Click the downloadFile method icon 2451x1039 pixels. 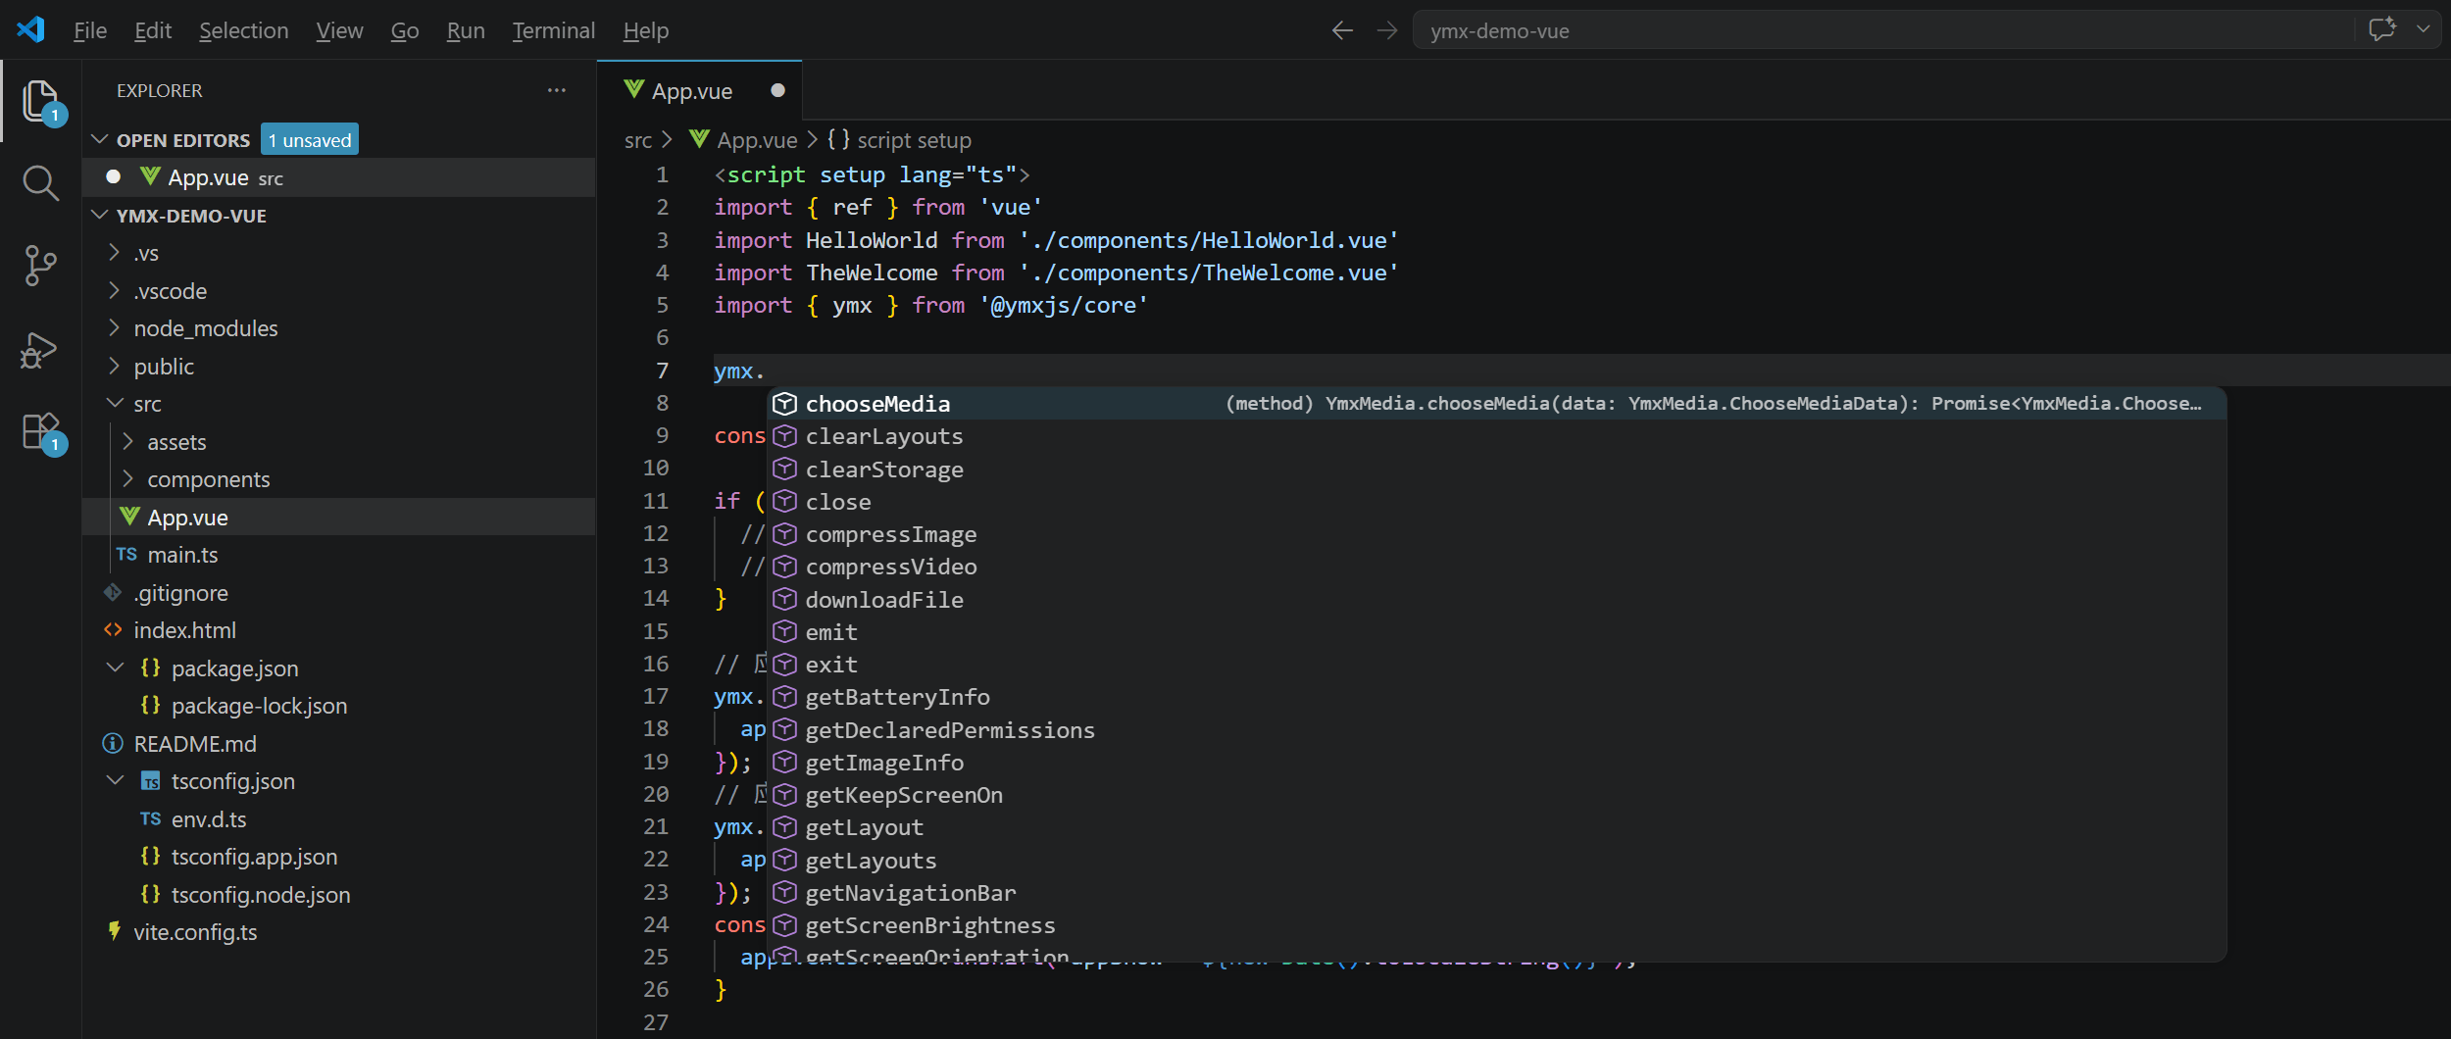click(x=784, y=599)
